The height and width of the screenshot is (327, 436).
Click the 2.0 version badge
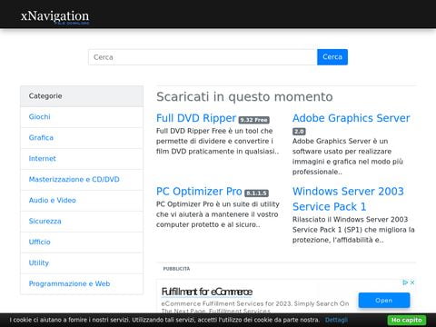coord(299,132)
